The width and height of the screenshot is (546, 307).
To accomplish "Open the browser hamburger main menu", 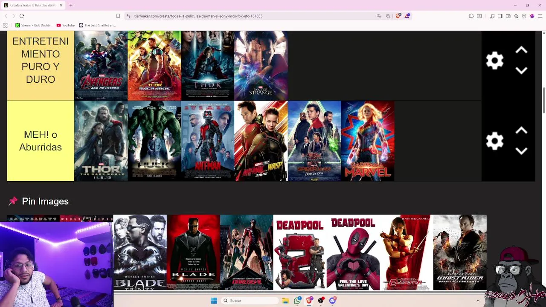I will 540,16.
